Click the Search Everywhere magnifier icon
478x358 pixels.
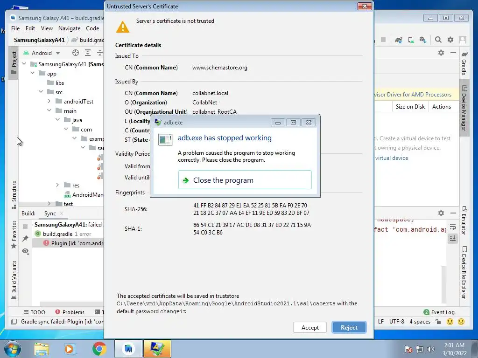click(438, 40)
